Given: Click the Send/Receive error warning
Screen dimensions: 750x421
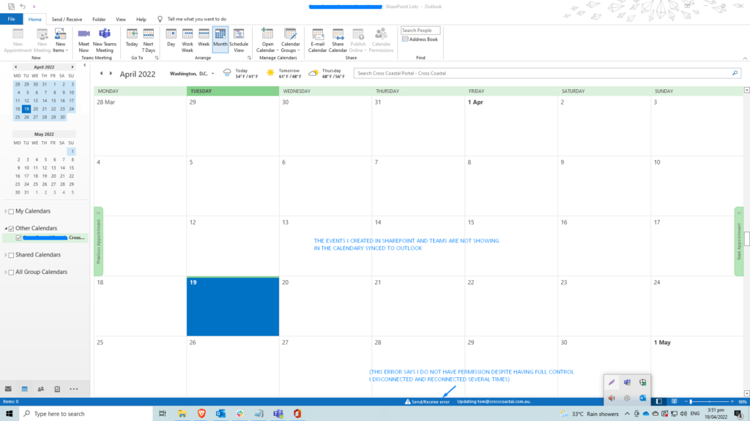Looking at the screenshot, I should pyautogui.click(x=427, y=401).
